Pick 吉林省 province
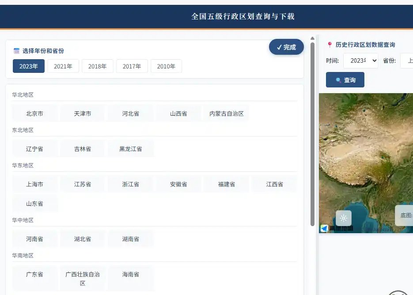Viewport: 413px width, 295px height. tap(83, 149)
